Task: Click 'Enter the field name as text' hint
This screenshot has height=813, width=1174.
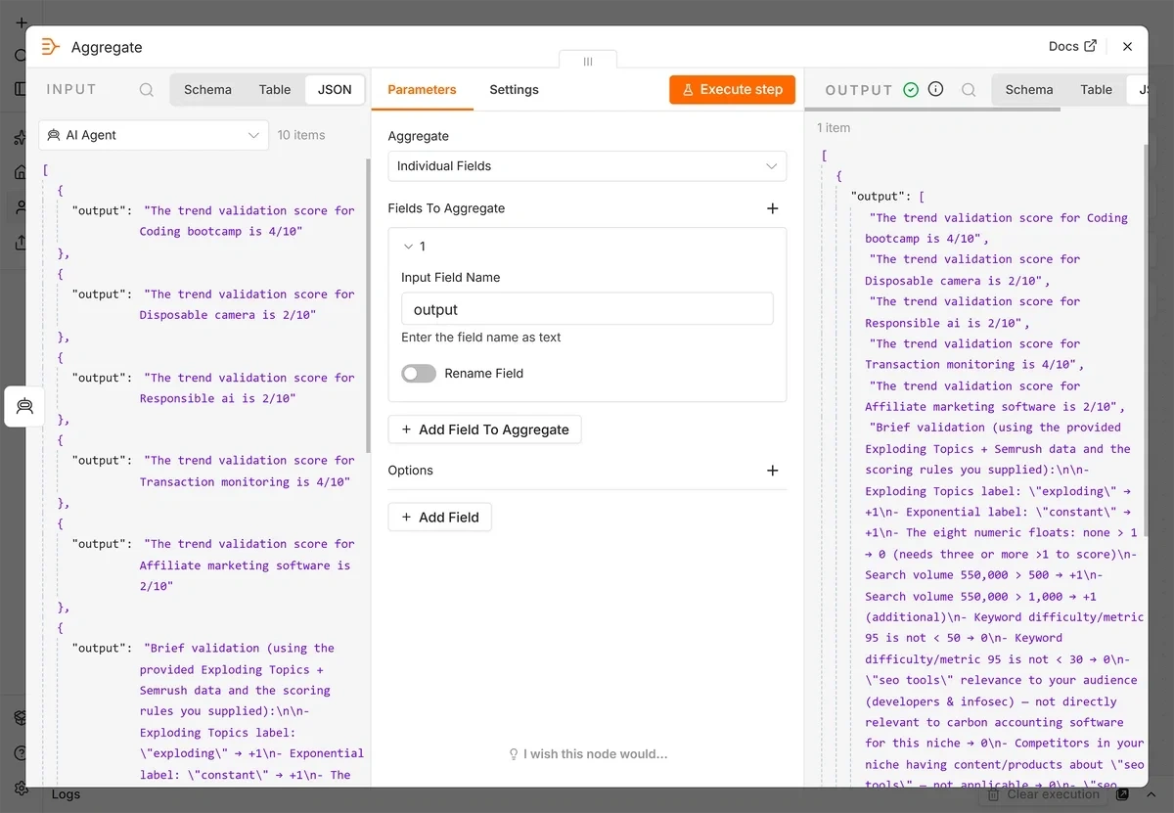Action: point(481,338)
